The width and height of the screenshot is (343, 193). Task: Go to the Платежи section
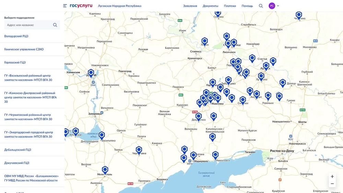click(x=230, y=6)
